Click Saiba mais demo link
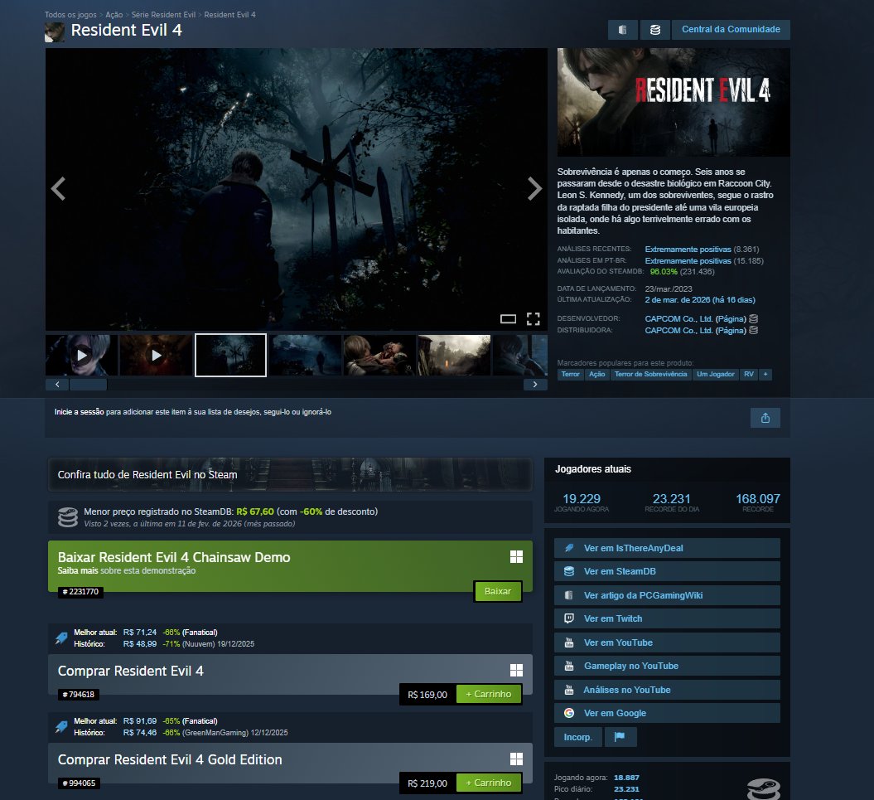Screen dimensions: 874x800 click(x=78, y=570)
